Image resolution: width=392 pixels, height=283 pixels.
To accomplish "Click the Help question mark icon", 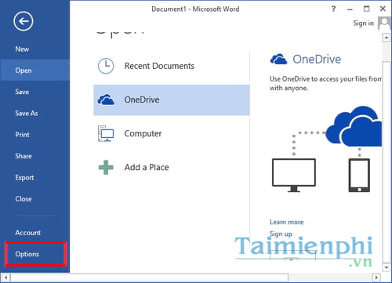I will pyautogui.click(x=333, y=9).
